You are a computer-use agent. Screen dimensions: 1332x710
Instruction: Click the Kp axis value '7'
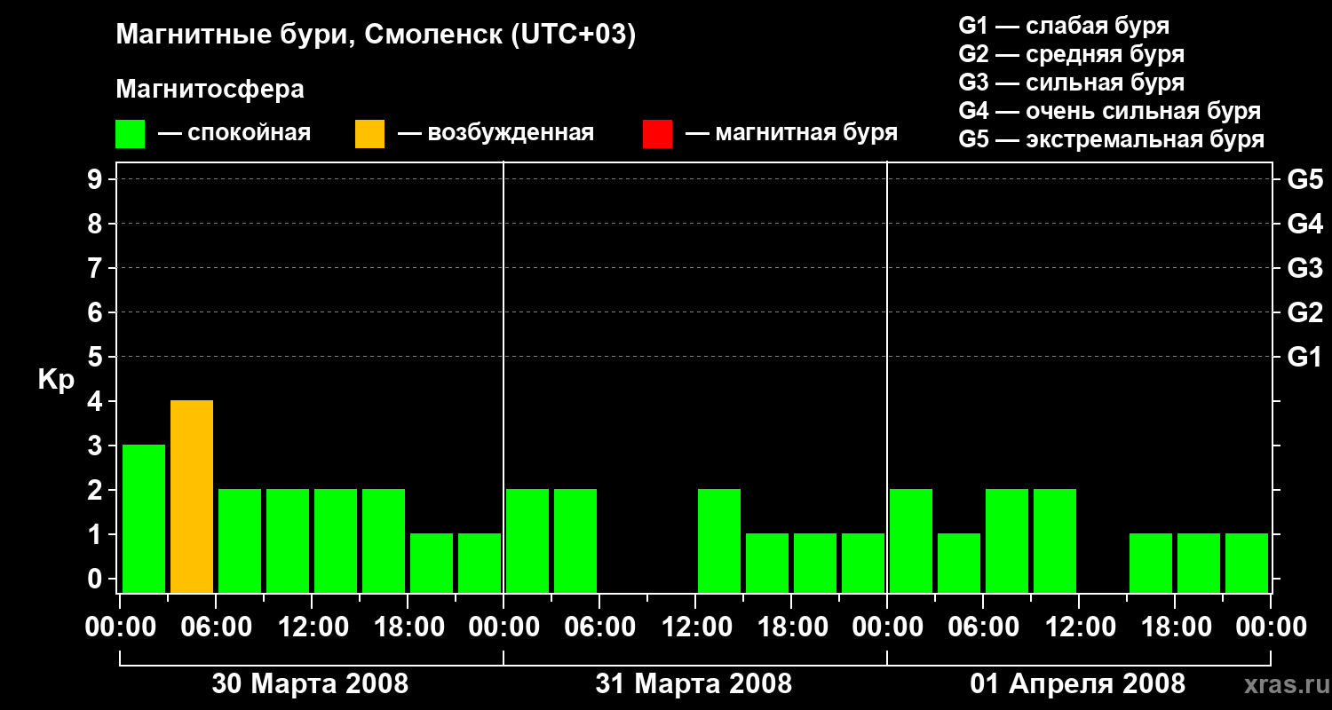pyautogui.click(x=97, y=268)
